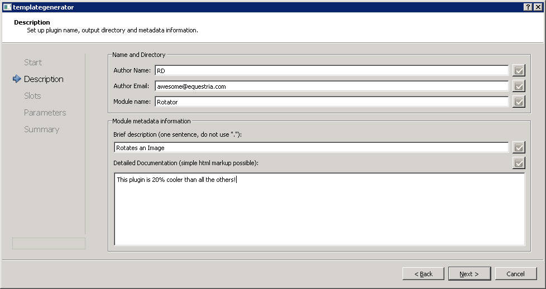The image size is (546, 289).
Task: Click the Brief description input field
Action: [x=311, y=147]
